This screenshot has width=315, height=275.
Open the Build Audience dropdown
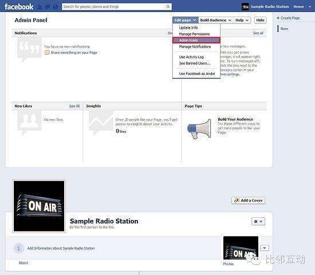tap(215, 20)
